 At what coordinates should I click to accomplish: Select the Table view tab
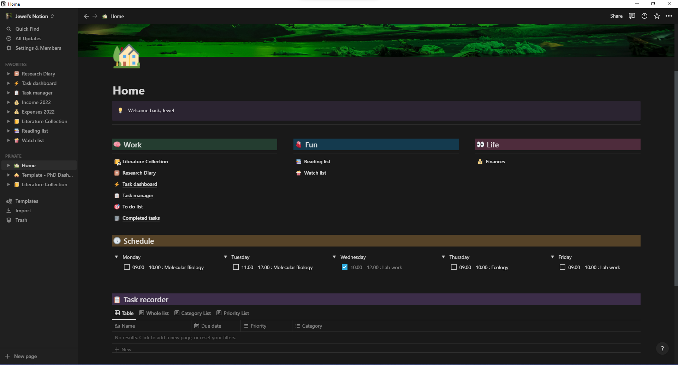click(124, 313)
